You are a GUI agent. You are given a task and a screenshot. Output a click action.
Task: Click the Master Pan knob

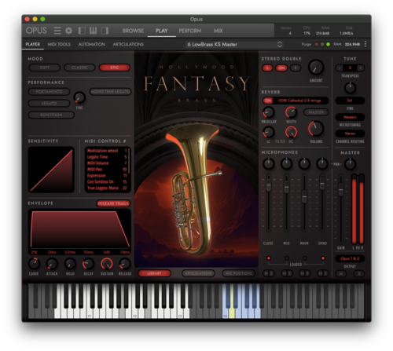[350, 164]
